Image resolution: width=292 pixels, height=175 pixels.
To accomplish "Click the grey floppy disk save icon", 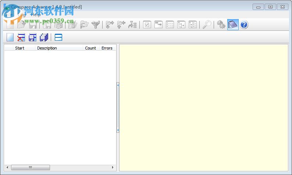I will [33, 25].
